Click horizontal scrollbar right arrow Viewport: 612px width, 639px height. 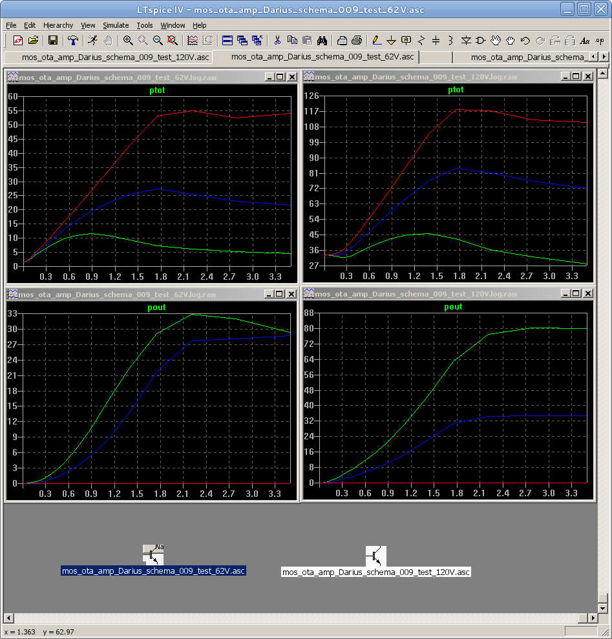[593, 618]
